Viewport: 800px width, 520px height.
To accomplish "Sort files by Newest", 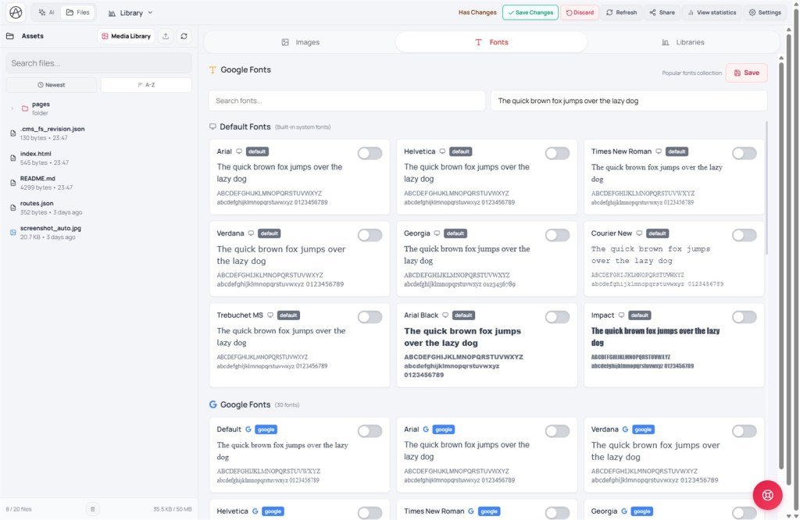I will point(51,85).
